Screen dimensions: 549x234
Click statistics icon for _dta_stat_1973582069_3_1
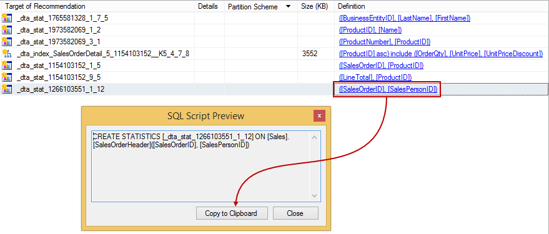[7, 42]
